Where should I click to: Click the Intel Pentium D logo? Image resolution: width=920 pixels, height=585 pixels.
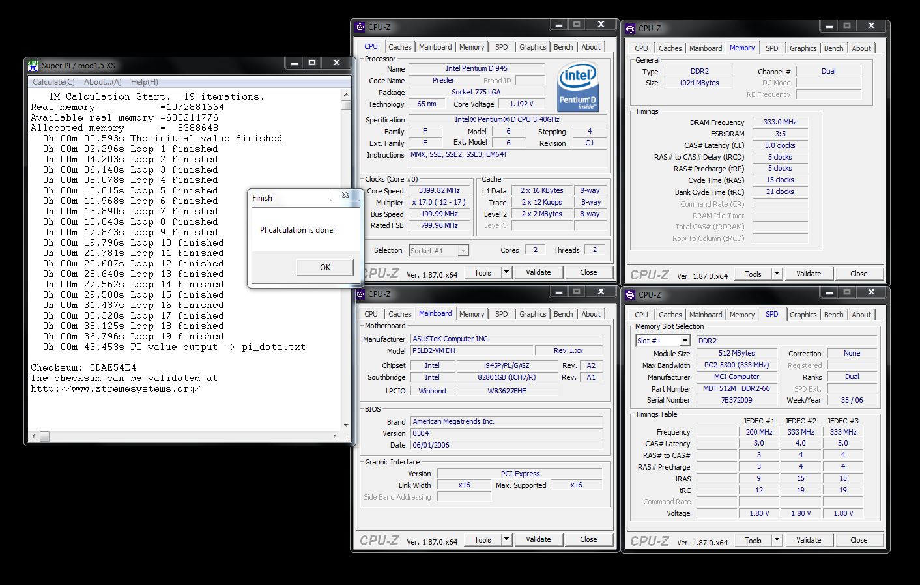pos(577,87)
